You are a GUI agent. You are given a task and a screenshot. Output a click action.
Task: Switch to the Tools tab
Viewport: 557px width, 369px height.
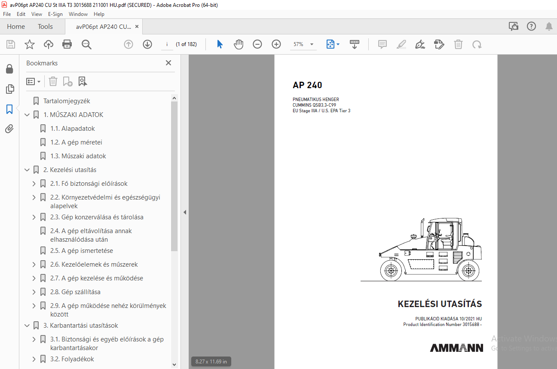(x=45, y=26)
